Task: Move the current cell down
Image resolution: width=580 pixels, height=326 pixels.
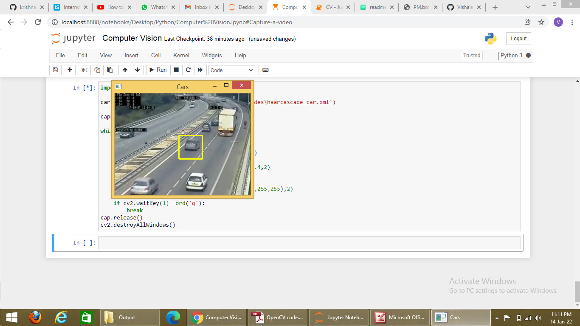Action: tap(138, 70)
